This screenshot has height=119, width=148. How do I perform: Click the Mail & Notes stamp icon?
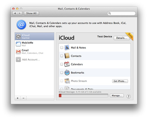[x=67, y=47]
